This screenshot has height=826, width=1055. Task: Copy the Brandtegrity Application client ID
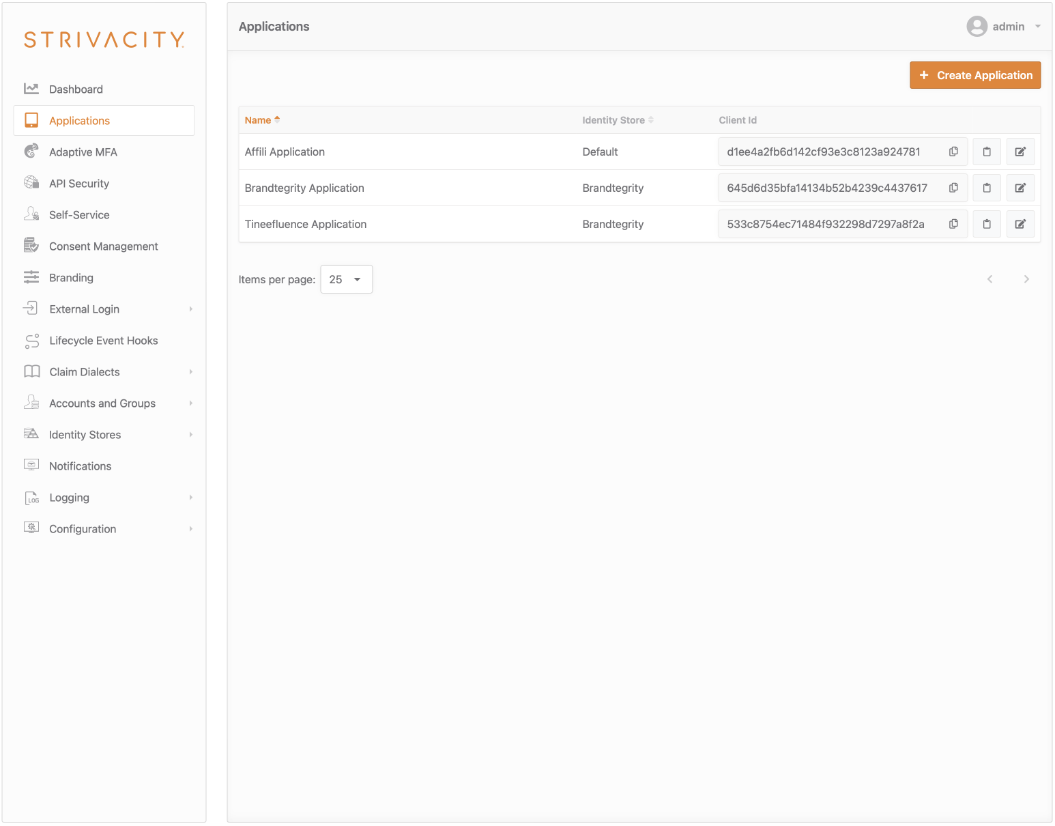coord(953,188)
